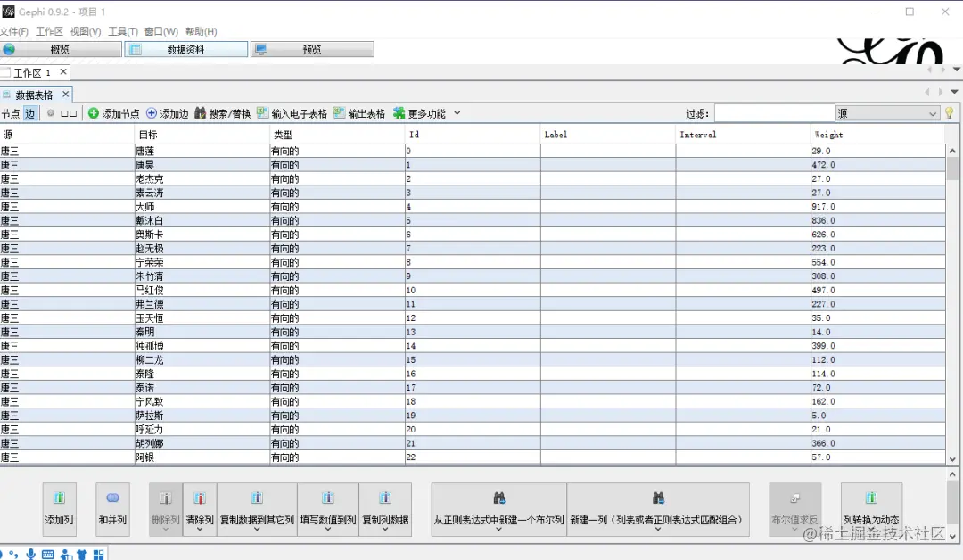Click the input method shirt skin icon

click(x=82, y=555)
